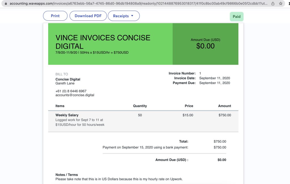The width and height of the screenshot is (290, 184).
Task: Click the share icon in address bar
Action: [x=273, y=4]
